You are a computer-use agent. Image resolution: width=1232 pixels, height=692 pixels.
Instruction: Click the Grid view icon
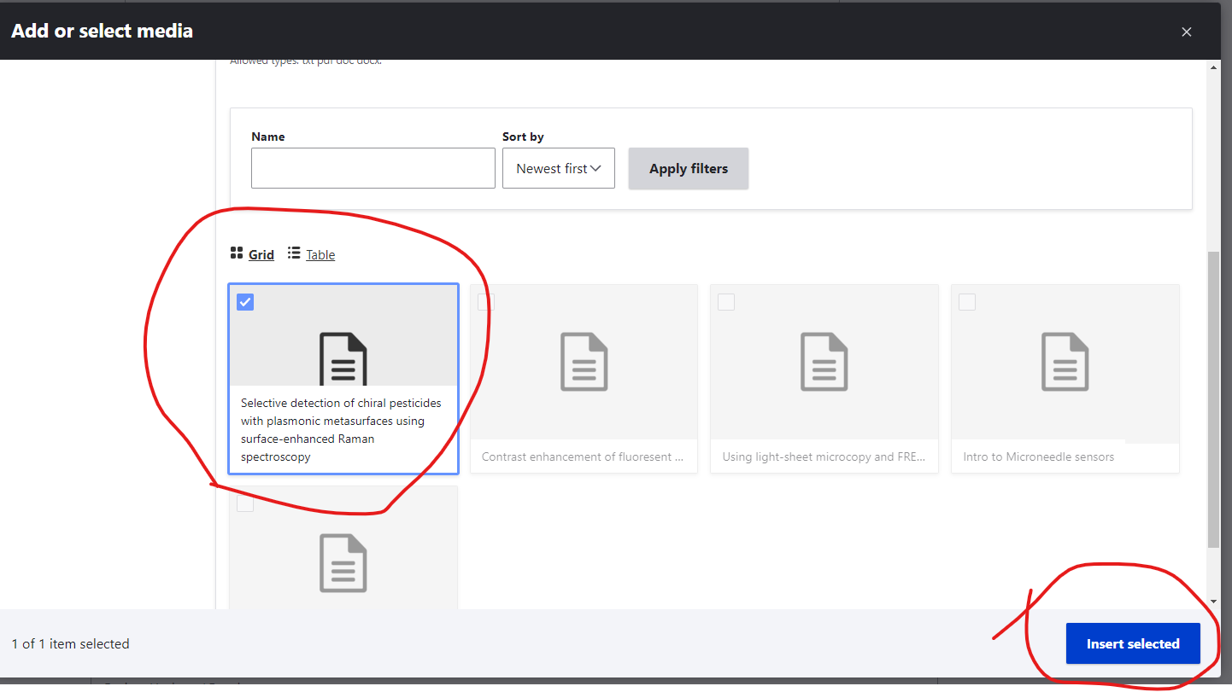pyautogui.click(x=237, y=253)
